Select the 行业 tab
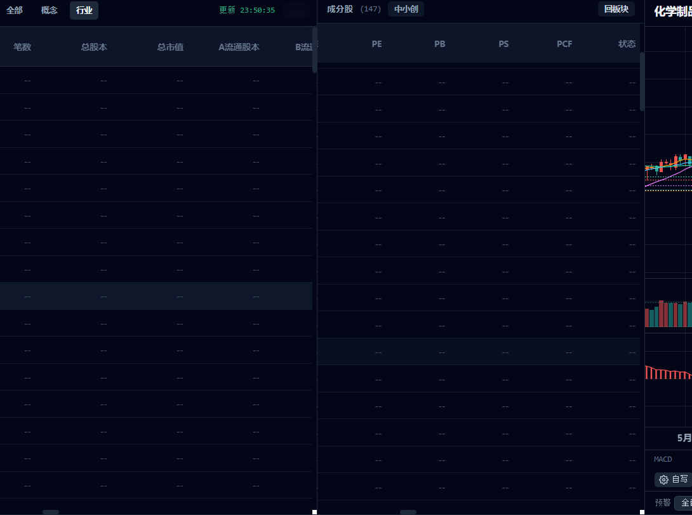692x515 pixels. (x=84, y=10)
